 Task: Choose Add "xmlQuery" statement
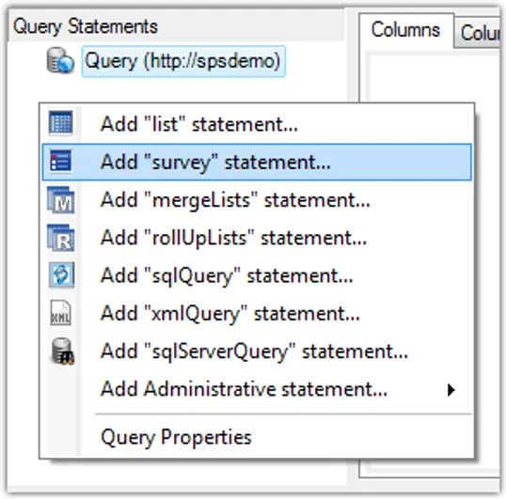[257, 313]
